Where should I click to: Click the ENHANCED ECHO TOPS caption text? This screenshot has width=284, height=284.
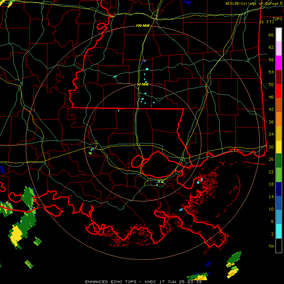111,282
